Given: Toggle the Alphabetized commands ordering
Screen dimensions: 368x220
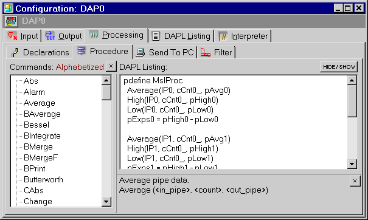Looking at the screenshot, I should pos(80,67).
